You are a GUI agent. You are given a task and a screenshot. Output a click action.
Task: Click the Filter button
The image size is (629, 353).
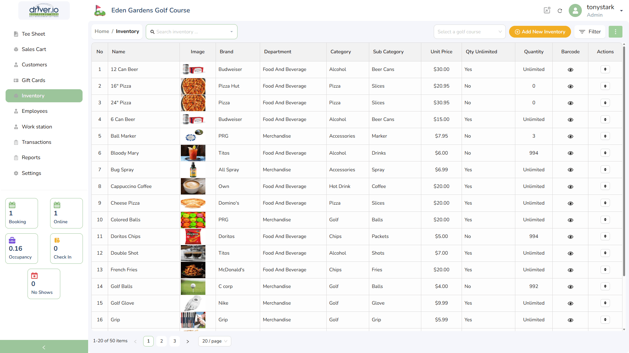tap(590, 32)
